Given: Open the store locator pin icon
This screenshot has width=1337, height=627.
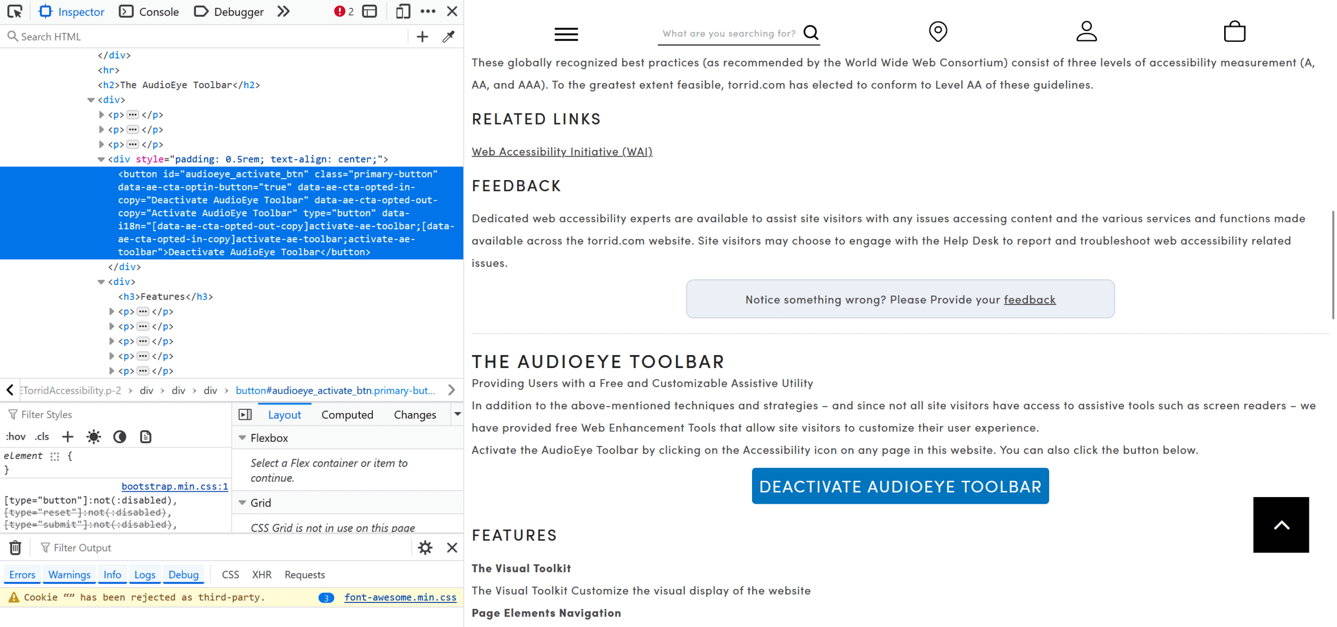Looking at the screenshot, I should (x=937, y=32).
